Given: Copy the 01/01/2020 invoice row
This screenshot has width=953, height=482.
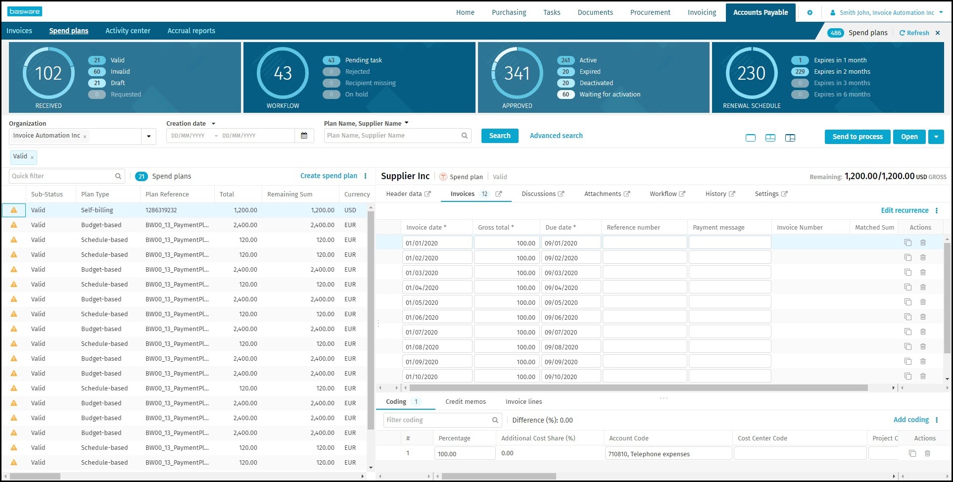Looking at the screenshot, I should [x=908, y=242].
